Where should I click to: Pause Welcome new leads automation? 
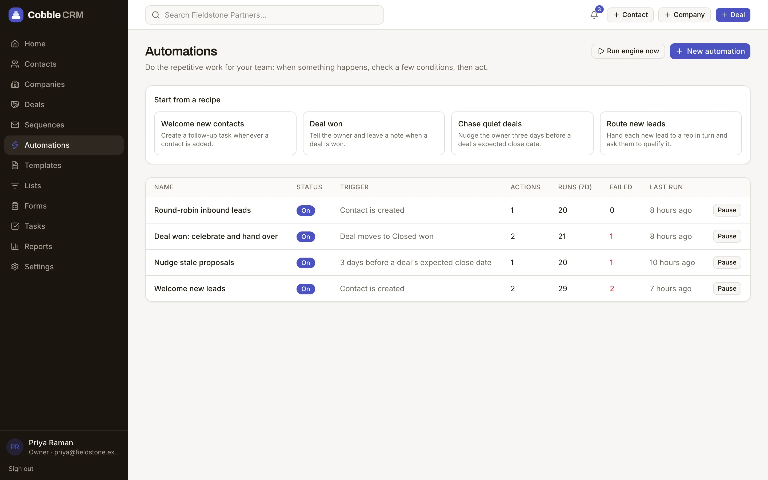pyautogui.click(x=727, y=289)
